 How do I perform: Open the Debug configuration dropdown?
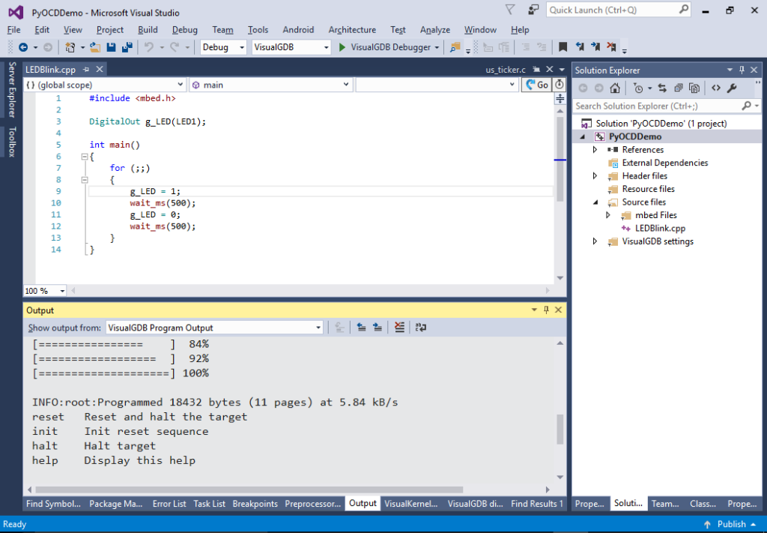point(223,47)
